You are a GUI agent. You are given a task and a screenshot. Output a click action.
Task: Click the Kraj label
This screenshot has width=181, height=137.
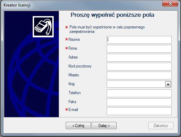click(72, 84)
